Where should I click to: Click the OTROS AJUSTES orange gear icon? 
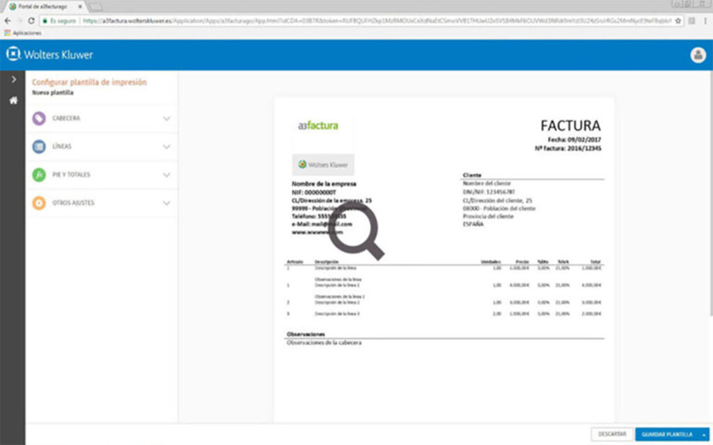[39, 203]
